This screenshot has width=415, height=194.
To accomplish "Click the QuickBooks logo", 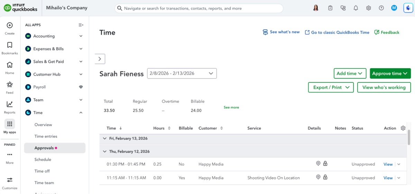I will tap(20, 8).
